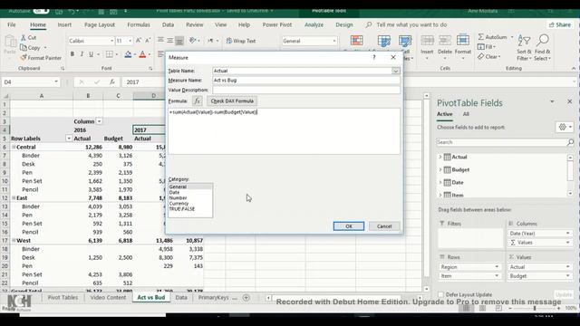Open Date (Year) field dropdown in Columns
The height and width of the screenshot is (326, 580).
point(567,234)
